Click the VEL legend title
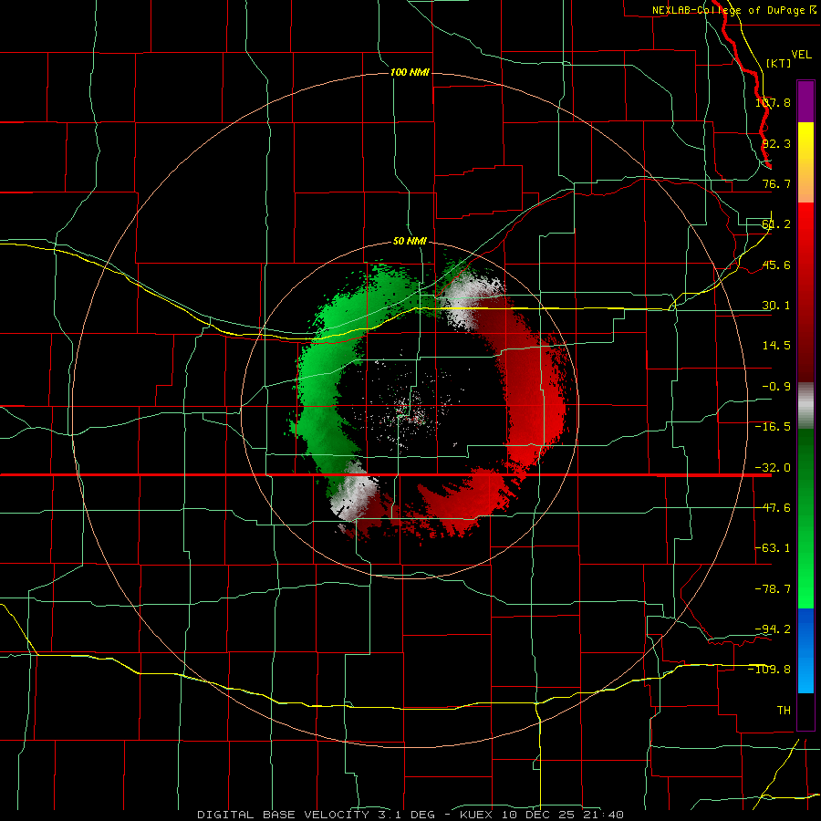This screenshot has width=821, height=821. pyautogui.click(x=801, y=55)
